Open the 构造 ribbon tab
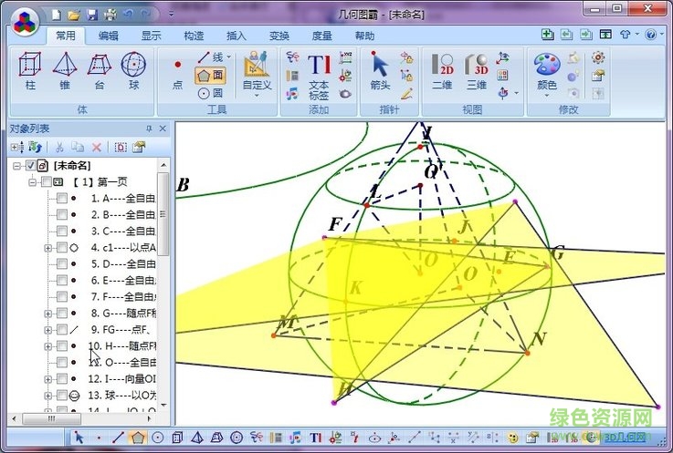Screen dimensions: 673x453 pos(194,36)
